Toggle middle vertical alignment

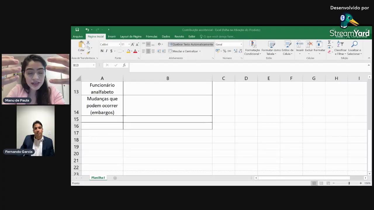(148, 44)
